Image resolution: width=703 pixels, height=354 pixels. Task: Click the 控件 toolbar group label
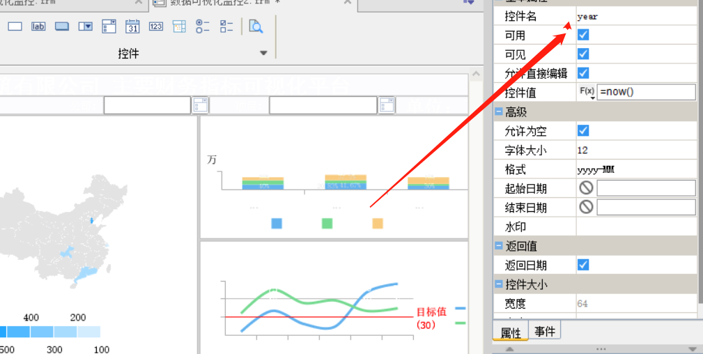pyautogui.click(x=128, y=54)
